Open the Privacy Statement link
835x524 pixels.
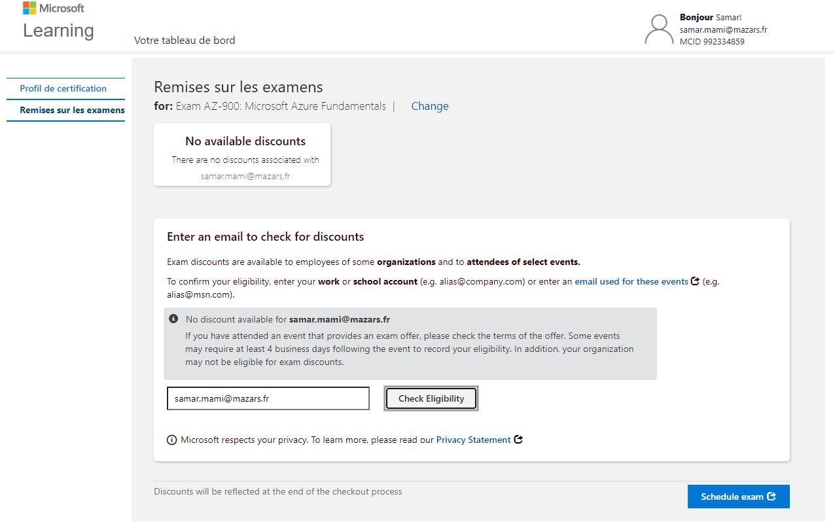(x=472, y=439)
